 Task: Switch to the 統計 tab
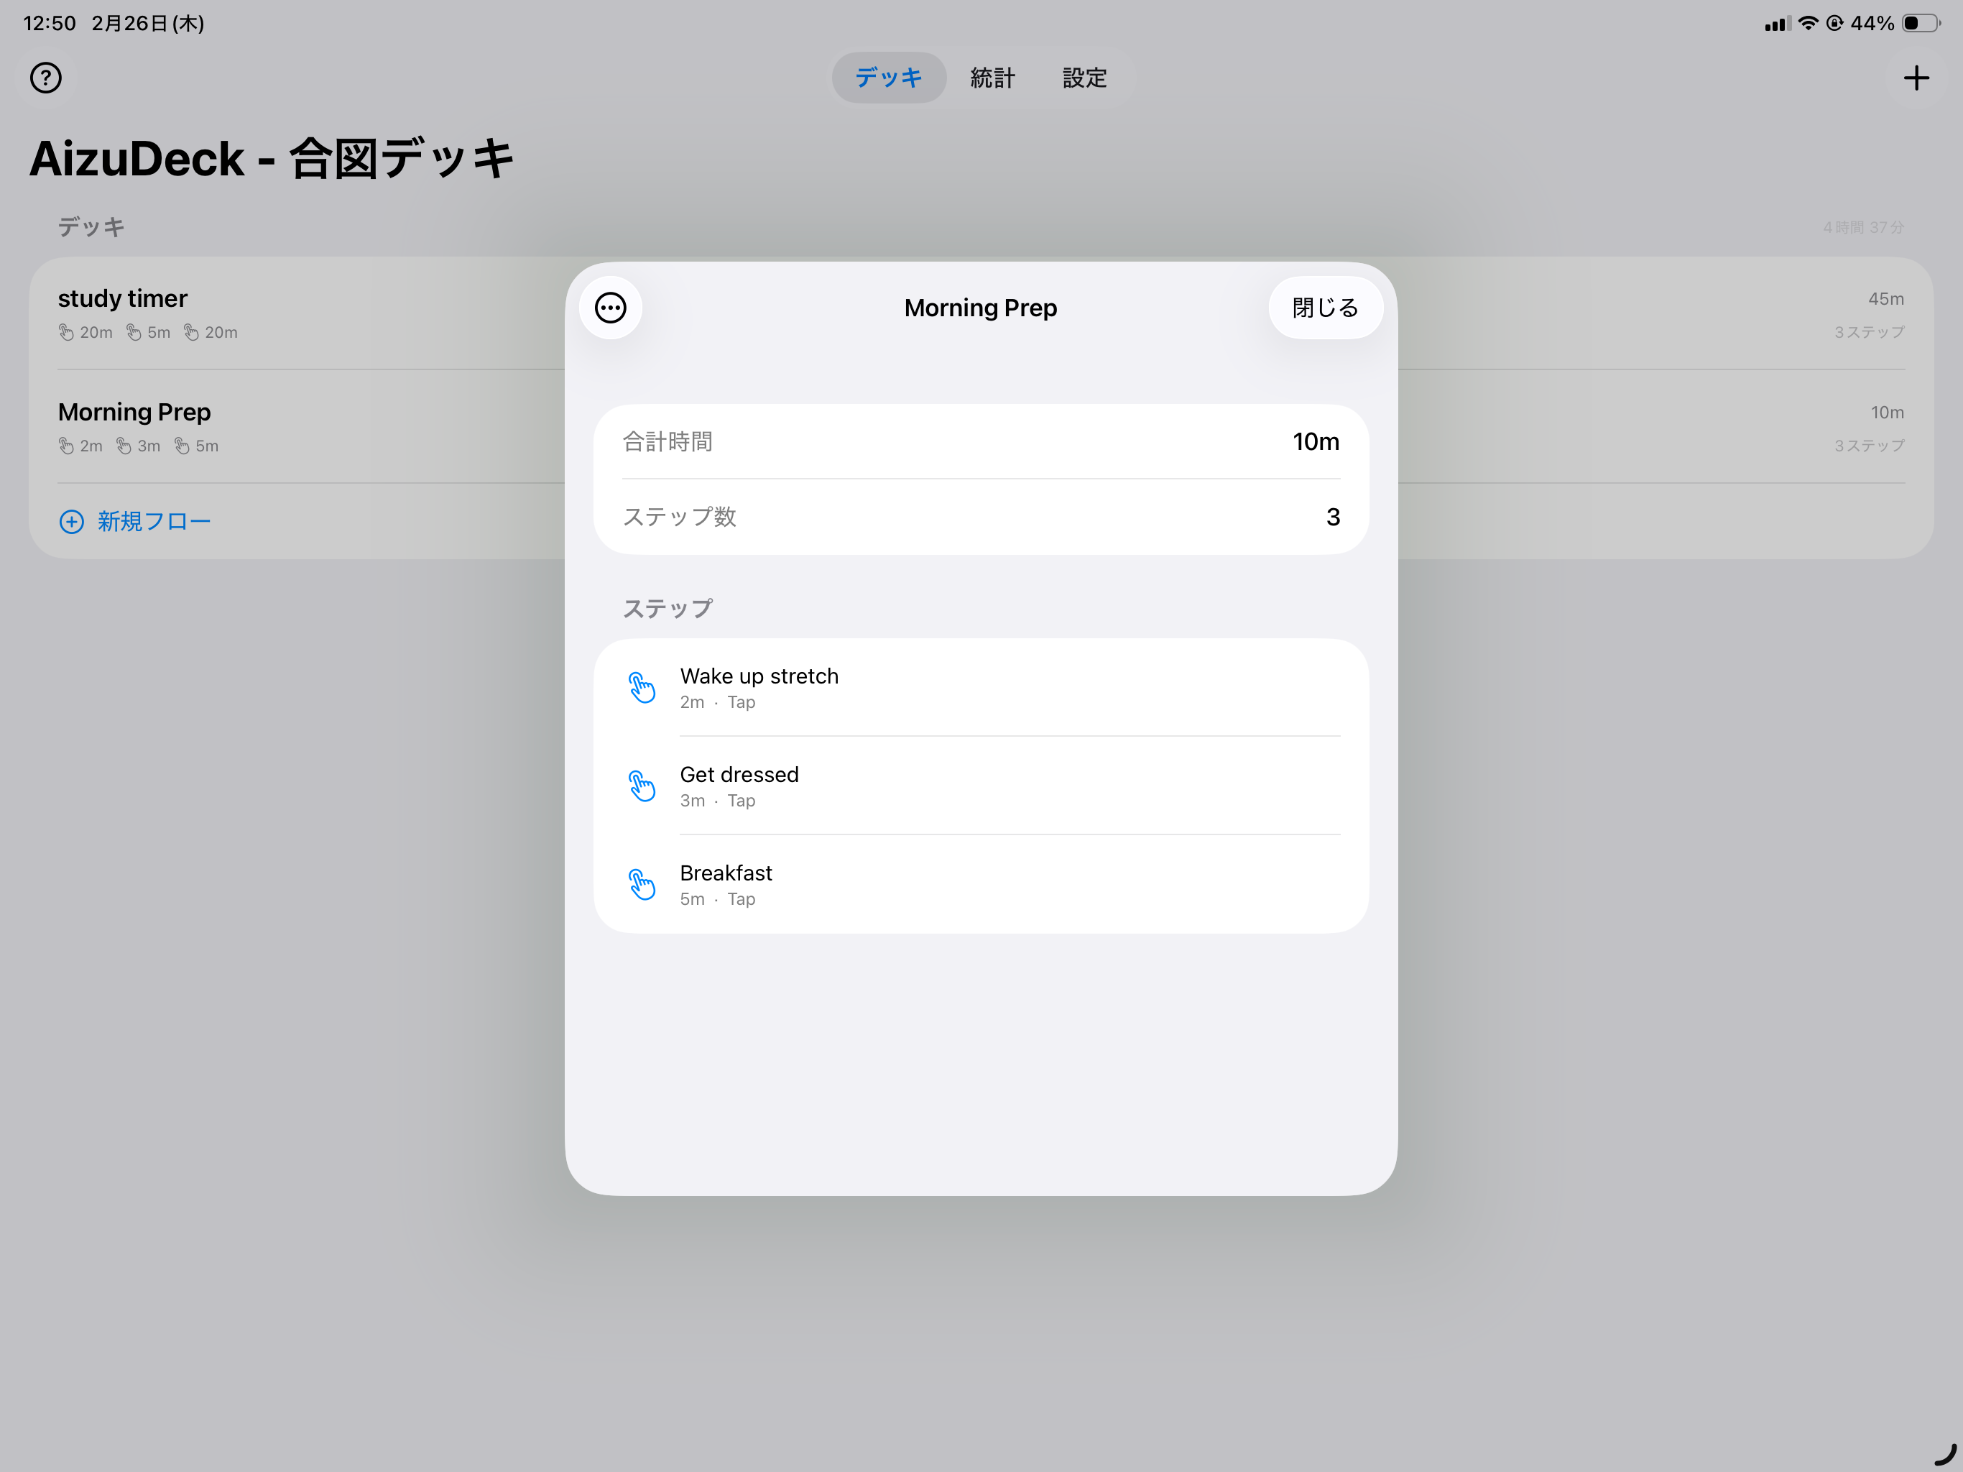pyautogui.click(x=992, y=78)
